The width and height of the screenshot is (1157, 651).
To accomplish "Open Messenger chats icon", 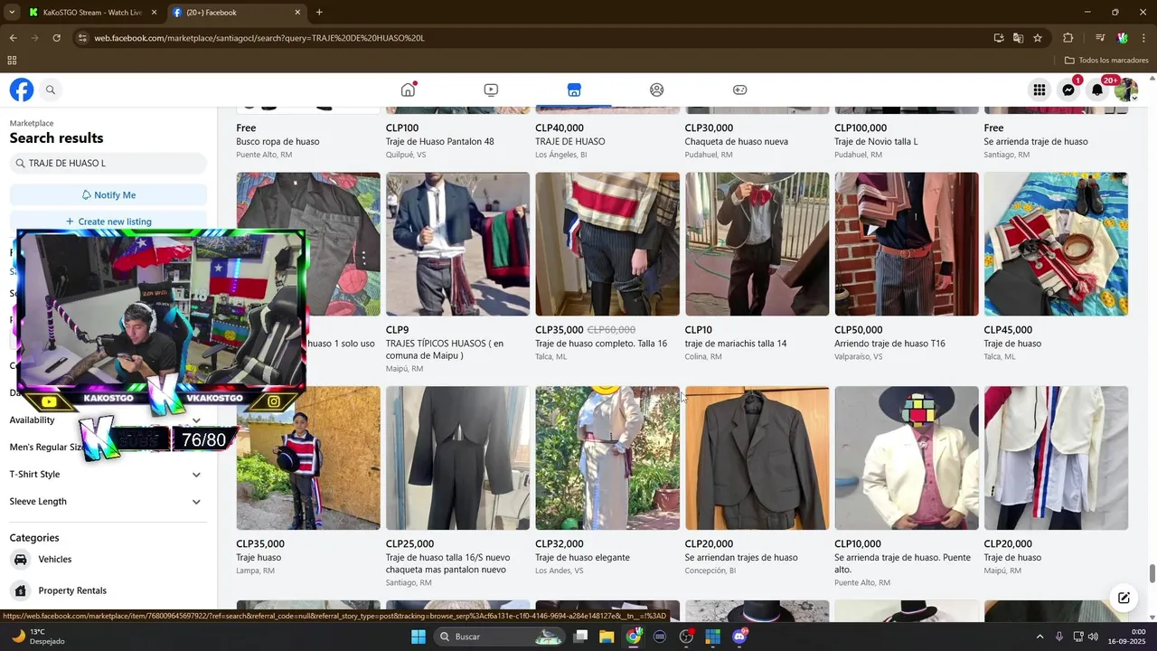I will click(x=1068, y=90).
